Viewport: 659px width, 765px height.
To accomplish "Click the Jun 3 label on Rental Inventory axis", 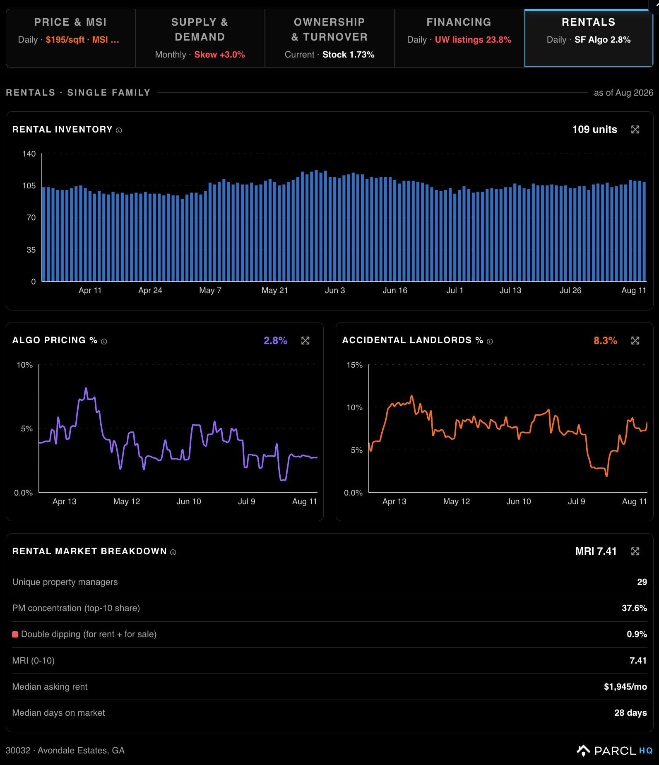I will [334, 291].
